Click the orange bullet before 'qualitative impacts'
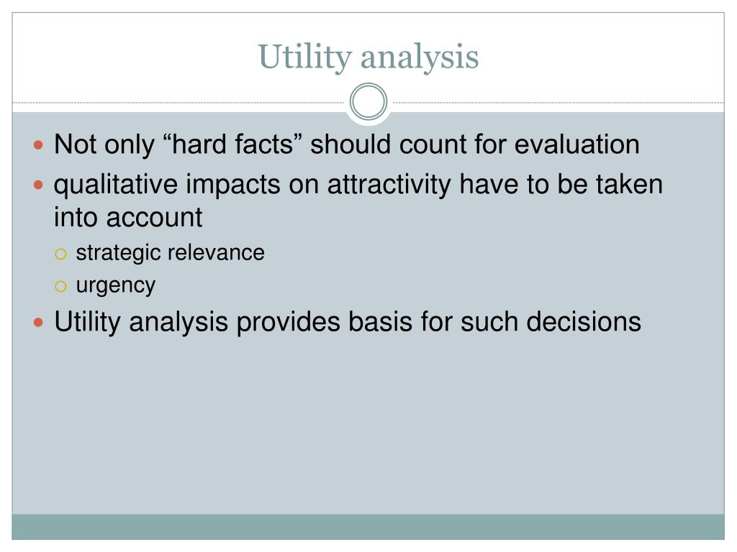The image size is (737, 552). point(39,185)
